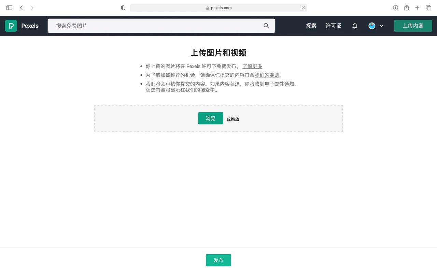437x273 pixels.
Task: Open the 我们的准则 link
Action: [267, 75]
